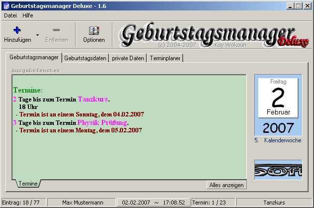Open the Terminplaner tab
This screenshot has width=314, height=208.
pyautogui.click(x=165, y=58)
